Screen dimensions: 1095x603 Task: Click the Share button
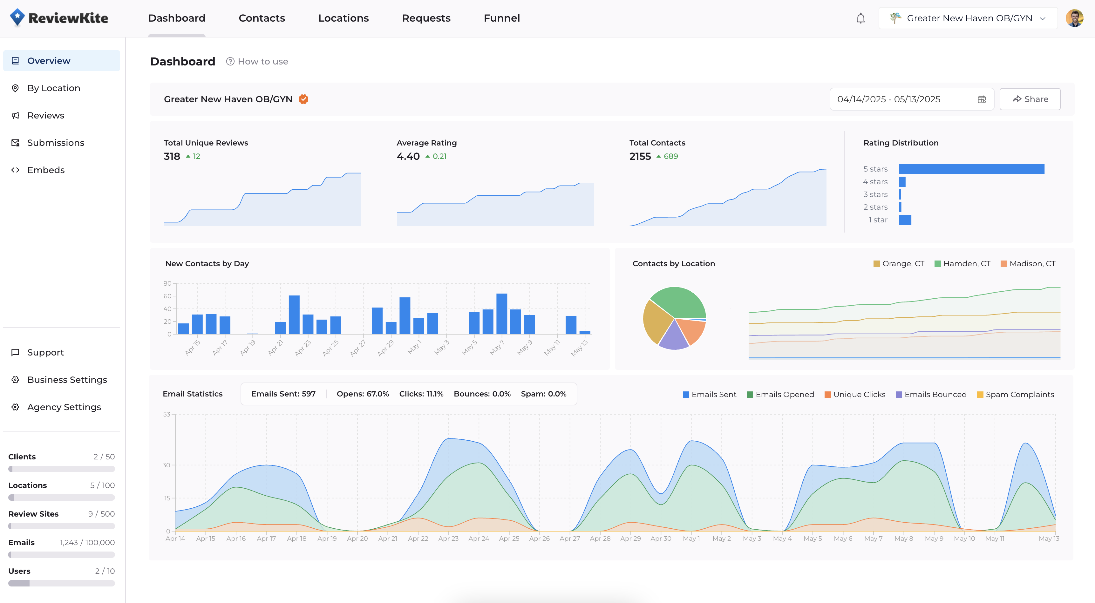pyautogui.click(x=1030, y=99)
